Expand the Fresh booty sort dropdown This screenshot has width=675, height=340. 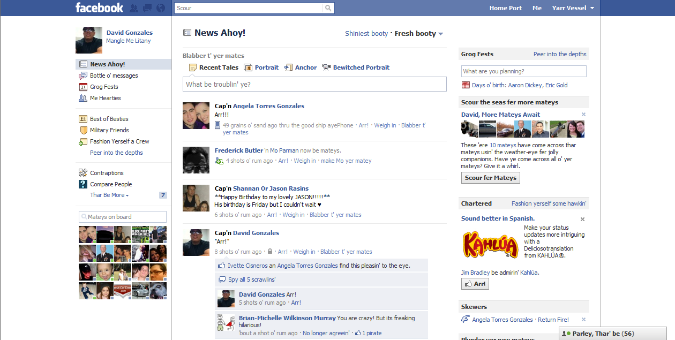tap(418, 34)
